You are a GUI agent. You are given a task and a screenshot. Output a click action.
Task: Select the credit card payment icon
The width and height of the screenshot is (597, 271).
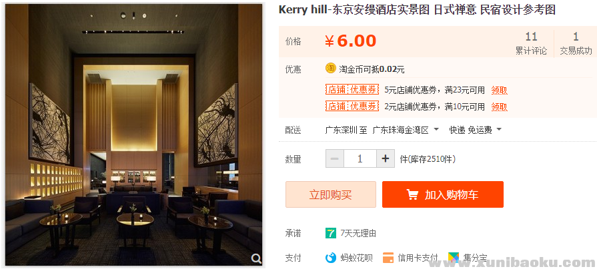(388, 258)
